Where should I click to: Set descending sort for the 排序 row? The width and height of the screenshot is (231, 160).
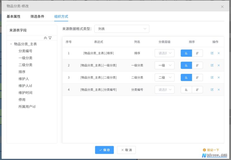(197, 53)
